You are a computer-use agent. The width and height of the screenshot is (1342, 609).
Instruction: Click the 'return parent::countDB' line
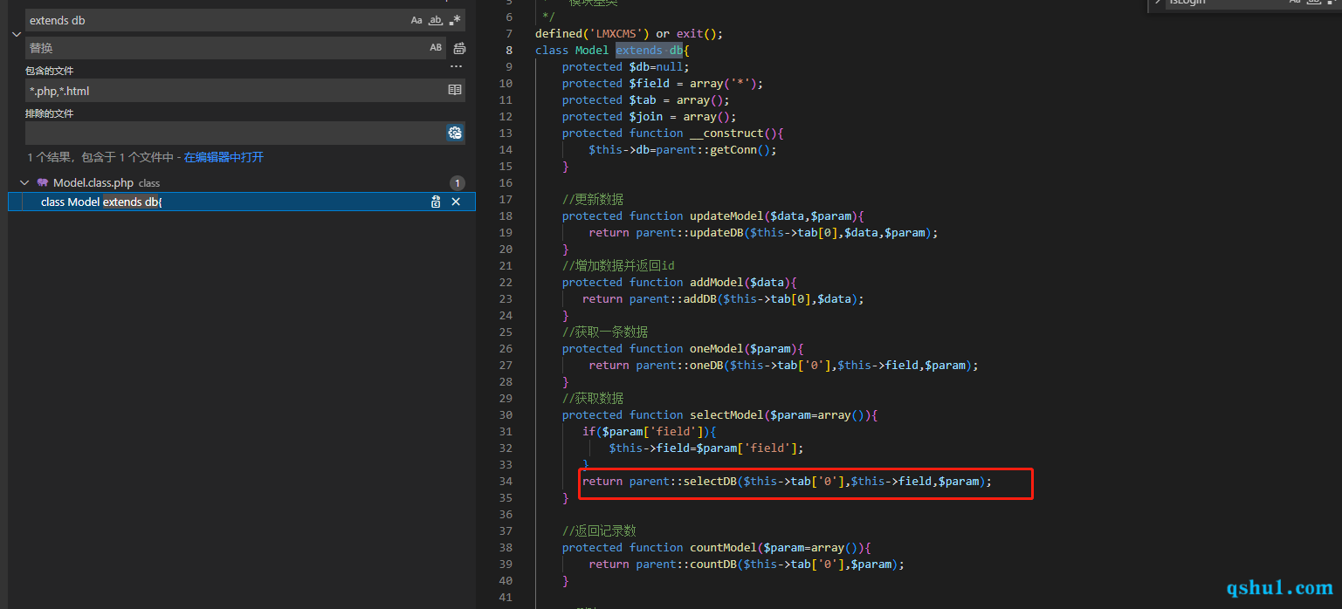[747, 565]
